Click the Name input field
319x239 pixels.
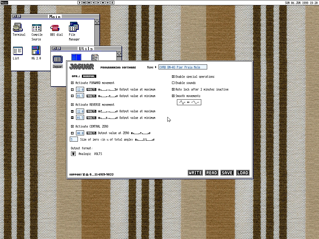coord(183,67)
